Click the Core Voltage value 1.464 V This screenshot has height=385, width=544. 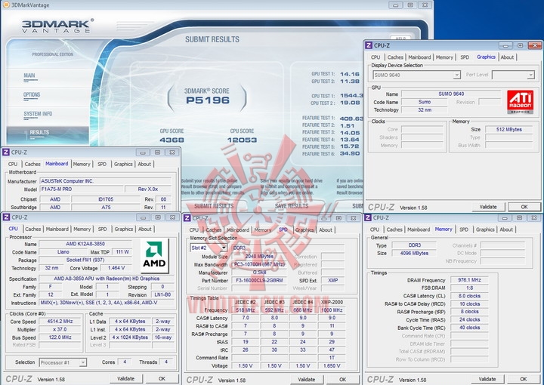116,268
